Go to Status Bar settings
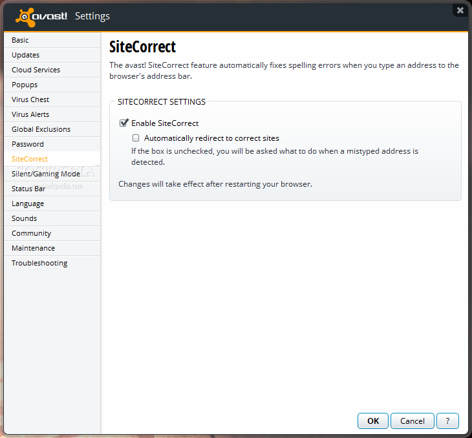 [x=52, y=189]
